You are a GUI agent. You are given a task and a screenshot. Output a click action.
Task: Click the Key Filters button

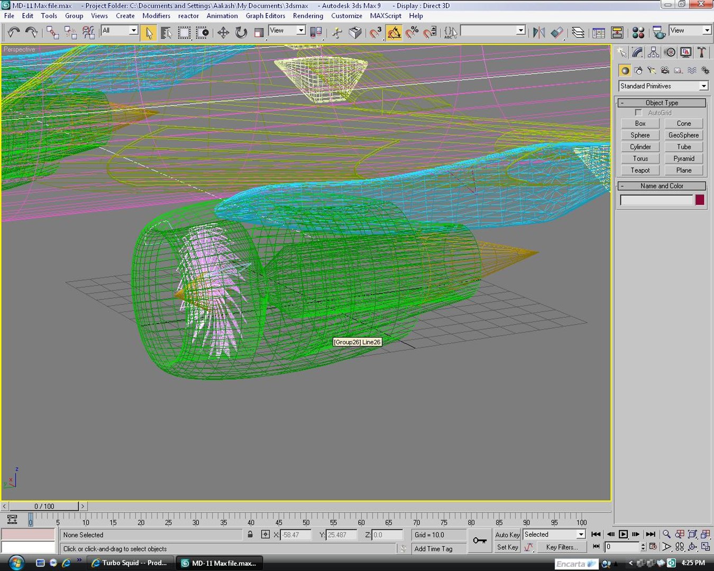[x=561, y=547]
